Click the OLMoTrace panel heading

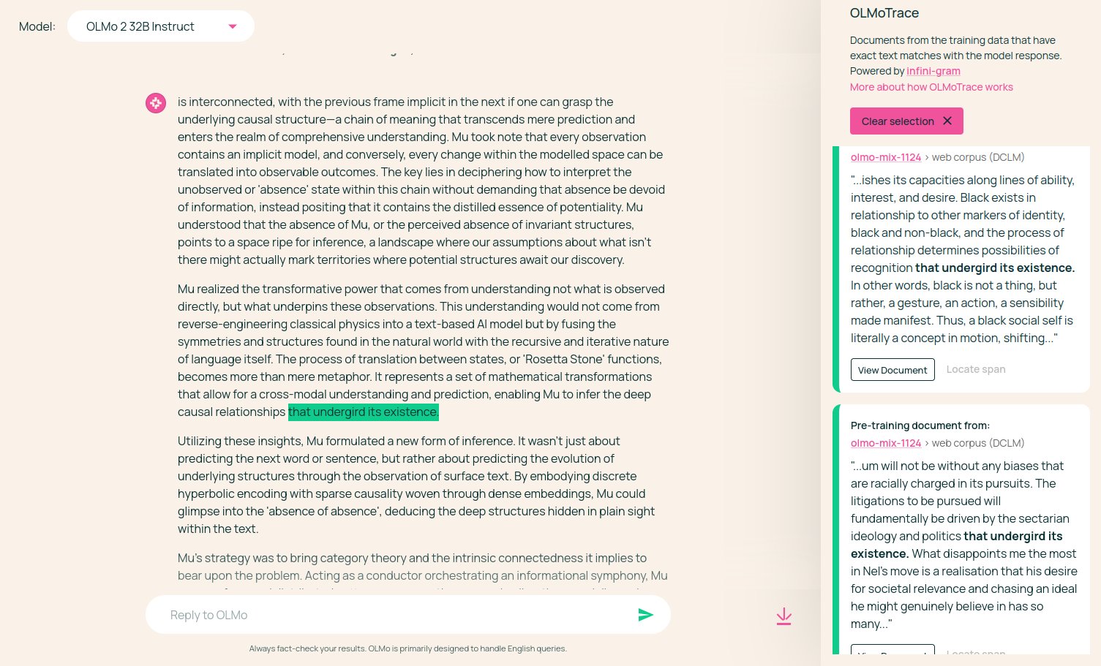pyautogui.click(x=884, y=13)
